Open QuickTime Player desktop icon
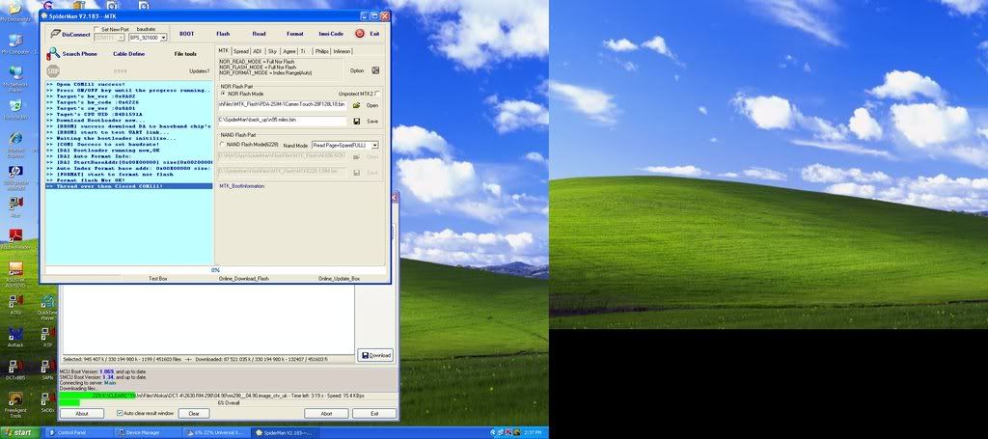This screenshot has width=988, height=439. click(47, 308)
